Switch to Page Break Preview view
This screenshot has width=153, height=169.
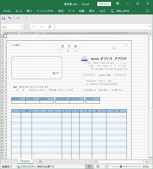107,167
